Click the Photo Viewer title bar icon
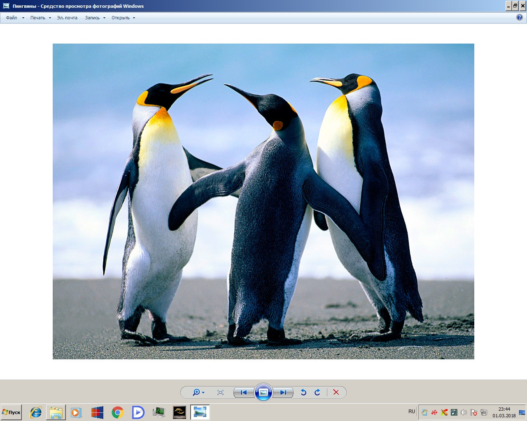Image resolution: width=527 pixels, height=421 pixels. [x=6, y=6]
